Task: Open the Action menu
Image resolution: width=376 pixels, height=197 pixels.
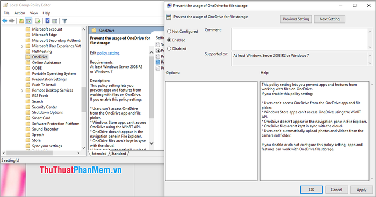Action: click(19, 13)
